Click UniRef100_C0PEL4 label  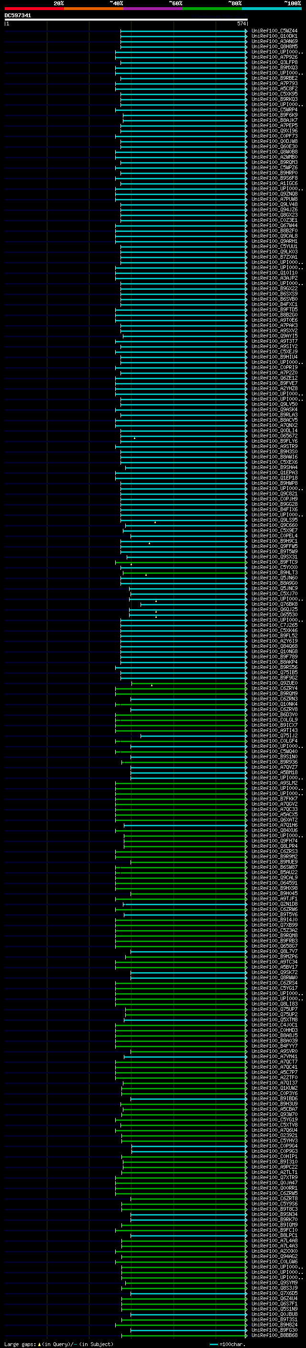pos(274,536)
